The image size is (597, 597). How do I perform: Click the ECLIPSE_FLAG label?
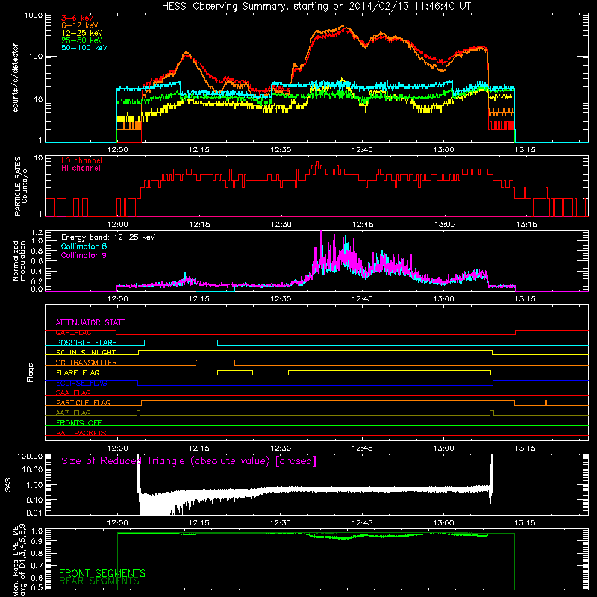(81, 383)
